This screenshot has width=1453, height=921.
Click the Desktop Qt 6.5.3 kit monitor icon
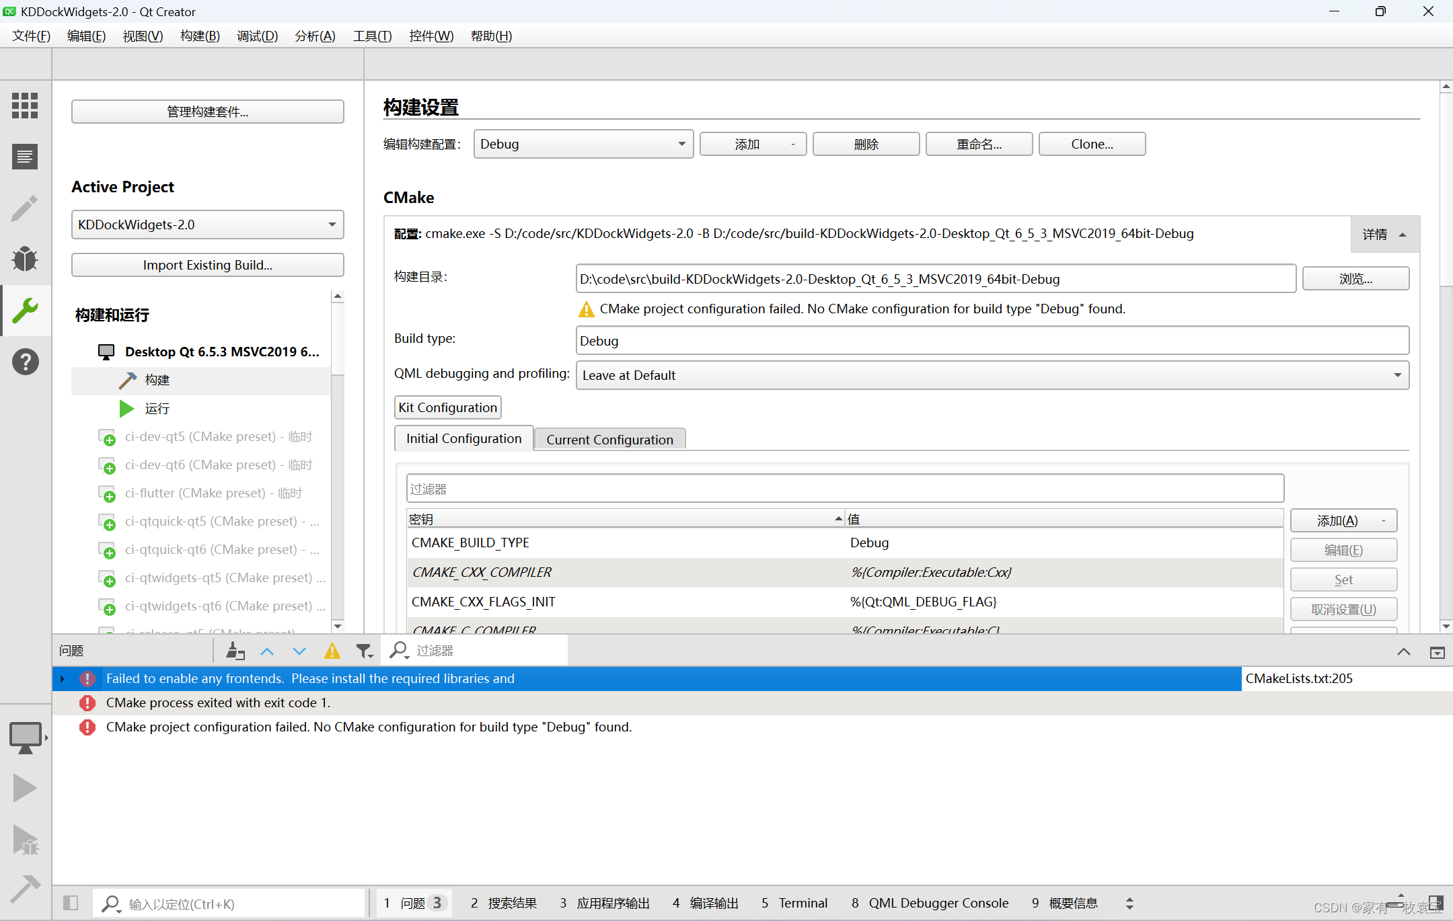(x=106, y=352)
